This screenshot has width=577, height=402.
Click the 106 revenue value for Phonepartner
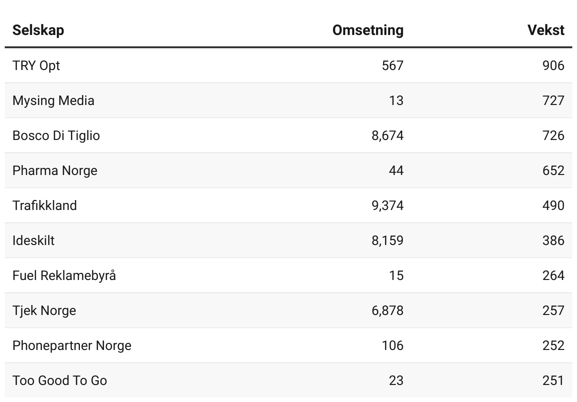393,345
